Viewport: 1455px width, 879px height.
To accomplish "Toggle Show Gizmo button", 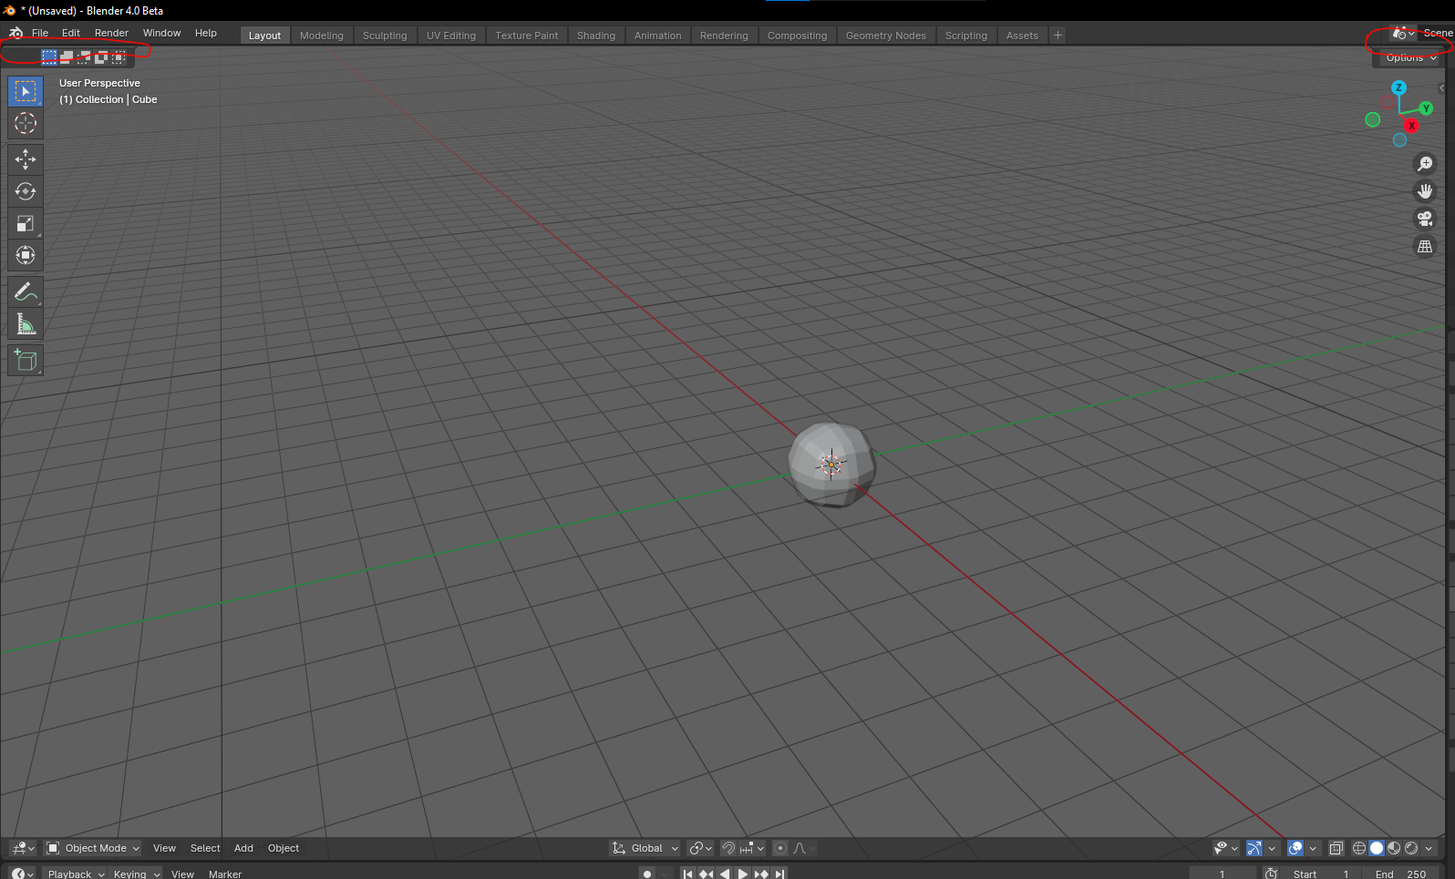I will click(x=1254, y=848).
